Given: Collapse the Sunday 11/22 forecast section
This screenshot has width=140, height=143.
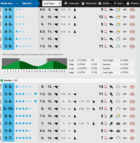Looking at the screenshot, I should click(x=2, y=80).
